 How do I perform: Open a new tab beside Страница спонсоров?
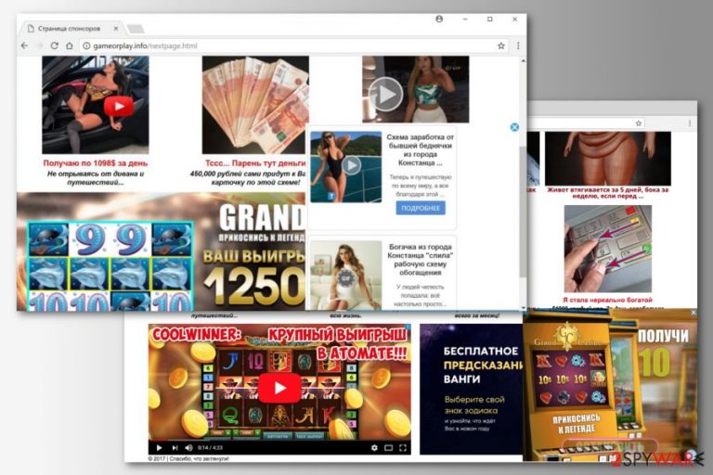tap(136, 29)
